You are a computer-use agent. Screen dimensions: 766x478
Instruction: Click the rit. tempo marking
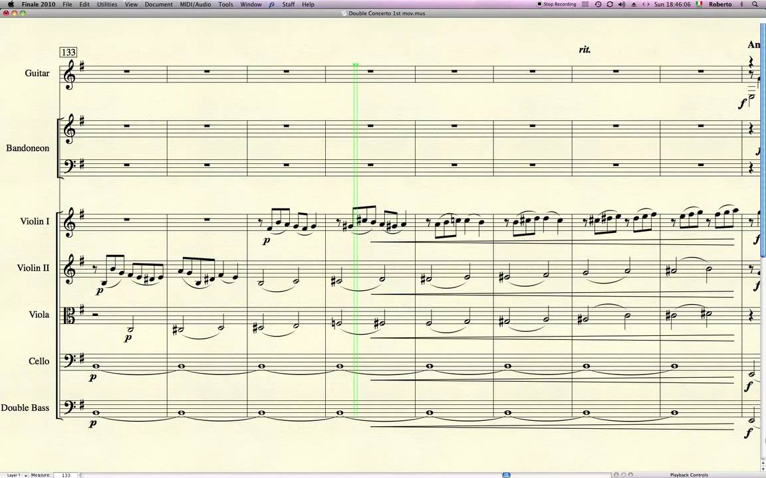point(584,49)
